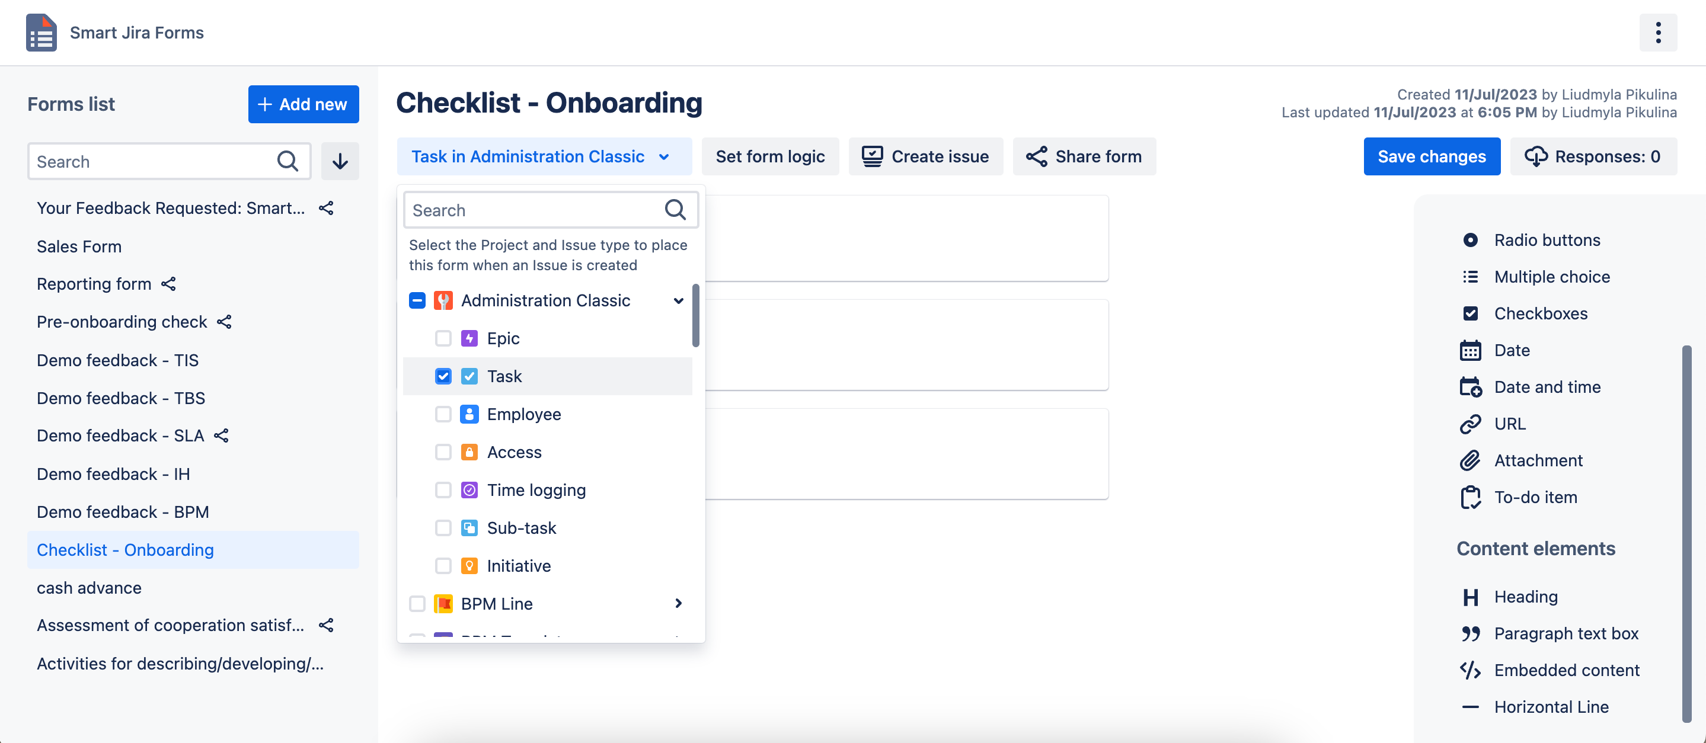Select the Embedded content icon

point(1471,670)
